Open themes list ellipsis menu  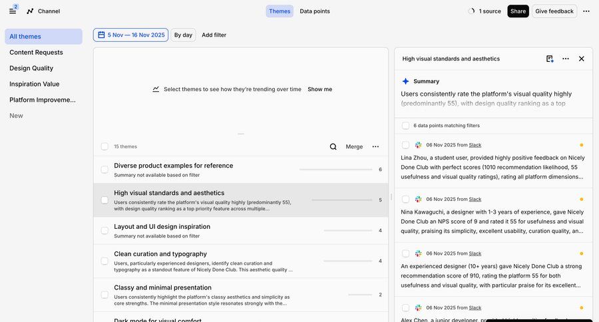pyautogui.click(x=375, y=146)
